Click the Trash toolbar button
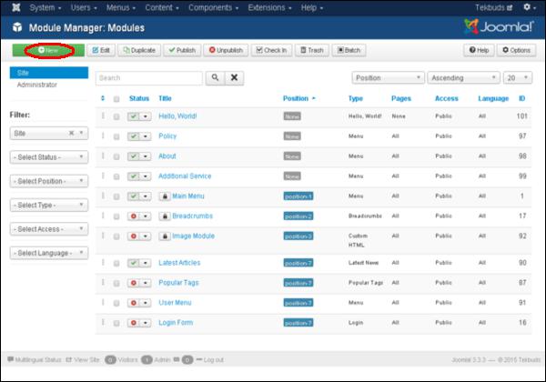The height and width of the screenshot is (382, 546). pos(312,50)
